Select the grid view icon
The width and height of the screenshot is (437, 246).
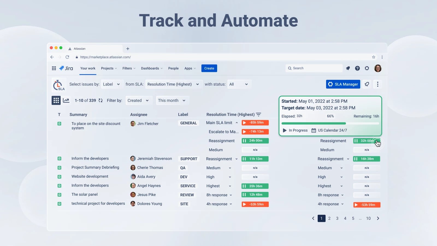(56, 100)
